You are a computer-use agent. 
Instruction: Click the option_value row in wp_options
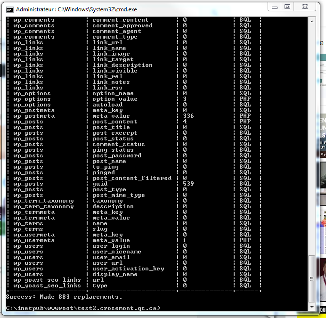tap(115, 99)
